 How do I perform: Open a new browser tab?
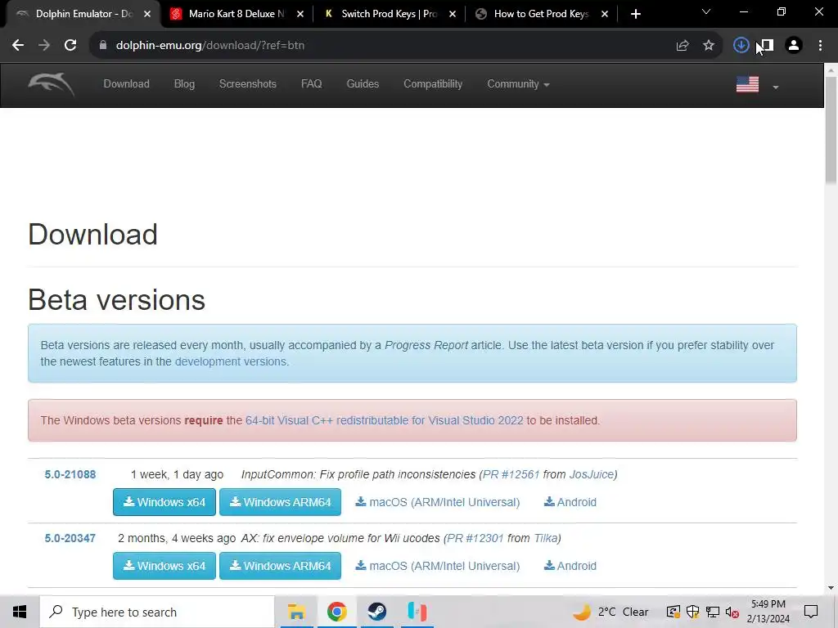coord(635,14)
